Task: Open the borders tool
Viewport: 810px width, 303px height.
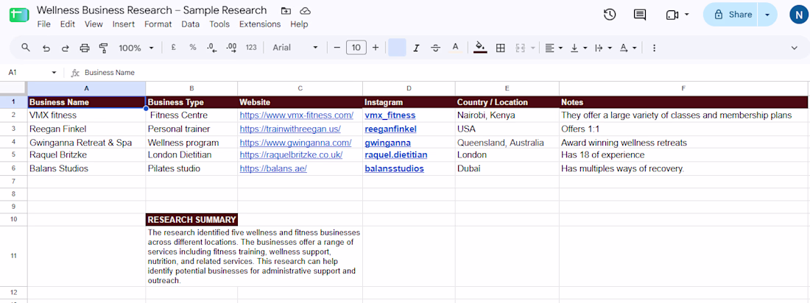Action: (x=500, y=48)
